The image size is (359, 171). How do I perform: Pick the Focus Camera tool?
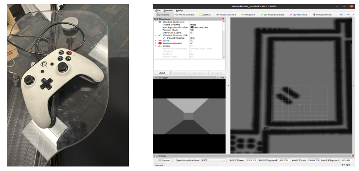pos(226,14)
